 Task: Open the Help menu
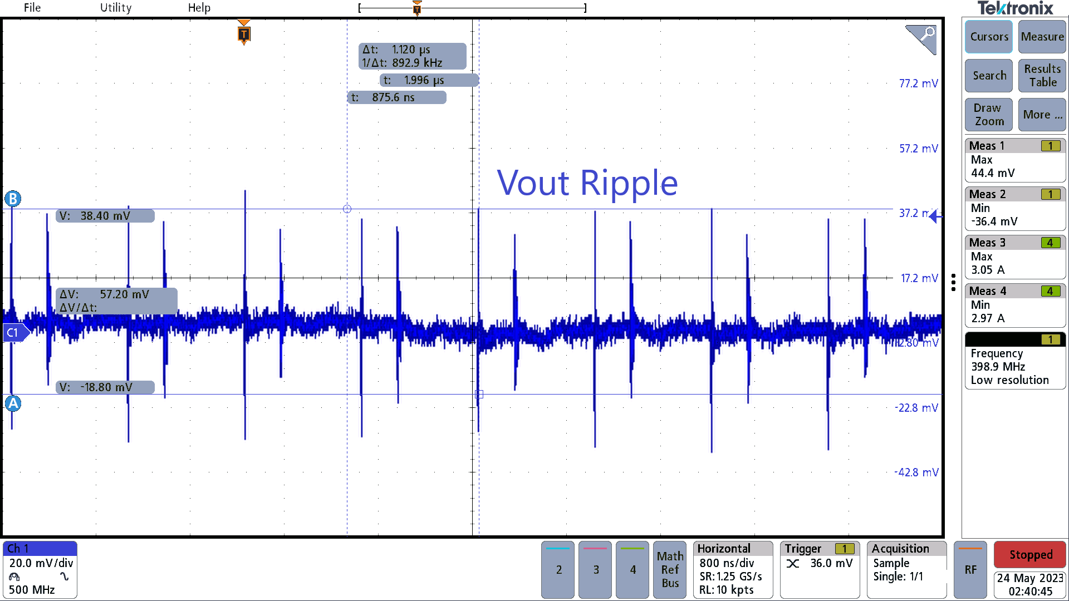click(x=199, y=8)
